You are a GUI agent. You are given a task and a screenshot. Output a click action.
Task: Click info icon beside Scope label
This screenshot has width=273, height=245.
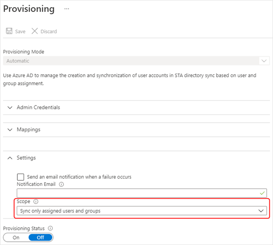coord(35,201)
